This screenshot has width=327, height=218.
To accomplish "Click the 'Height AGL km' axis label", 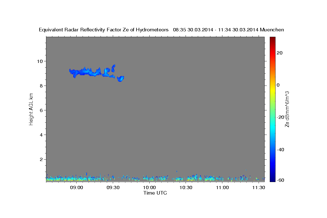I will [x=31, y=109].
